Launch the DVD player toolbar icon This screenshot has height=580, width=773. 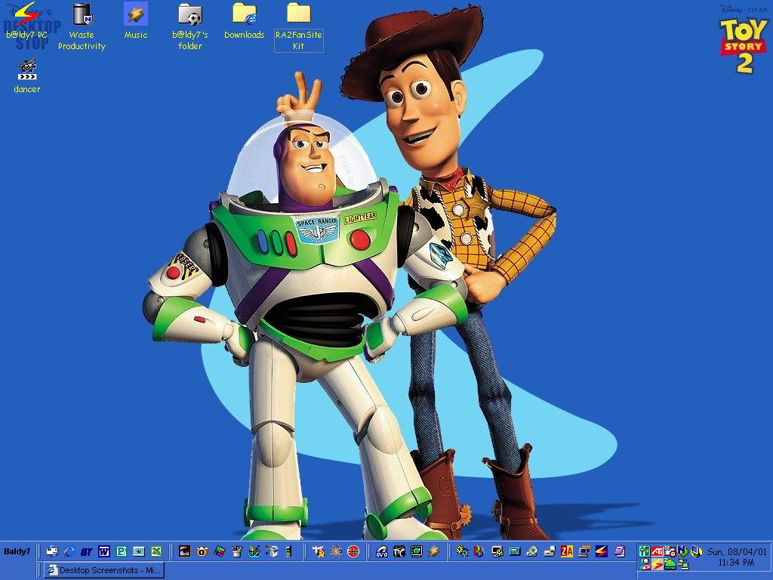[381, 551]
